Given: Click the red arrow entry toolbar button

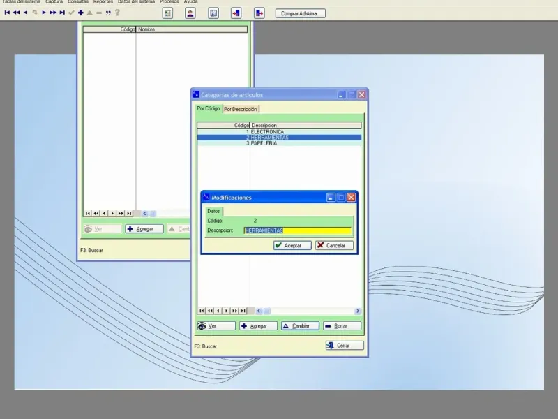Looking at the screenshot, I should pos(236,13).
